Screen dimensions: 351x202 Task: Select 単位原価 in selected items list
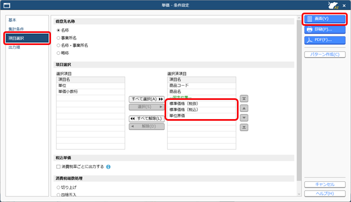point(201,116)
